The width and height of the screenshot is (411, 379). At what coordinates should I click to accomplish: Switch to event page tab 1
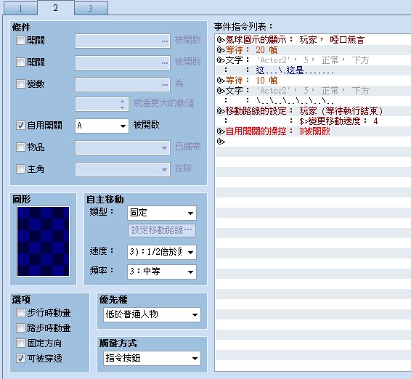(20, 9)
